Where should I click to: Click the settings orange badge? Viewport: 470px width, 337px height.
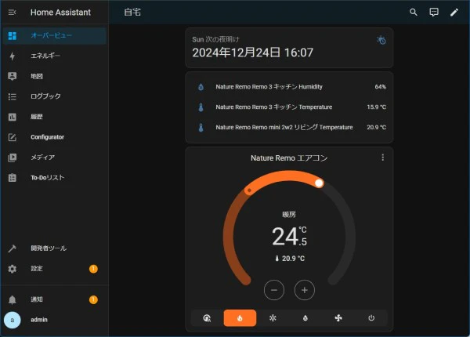93,269
